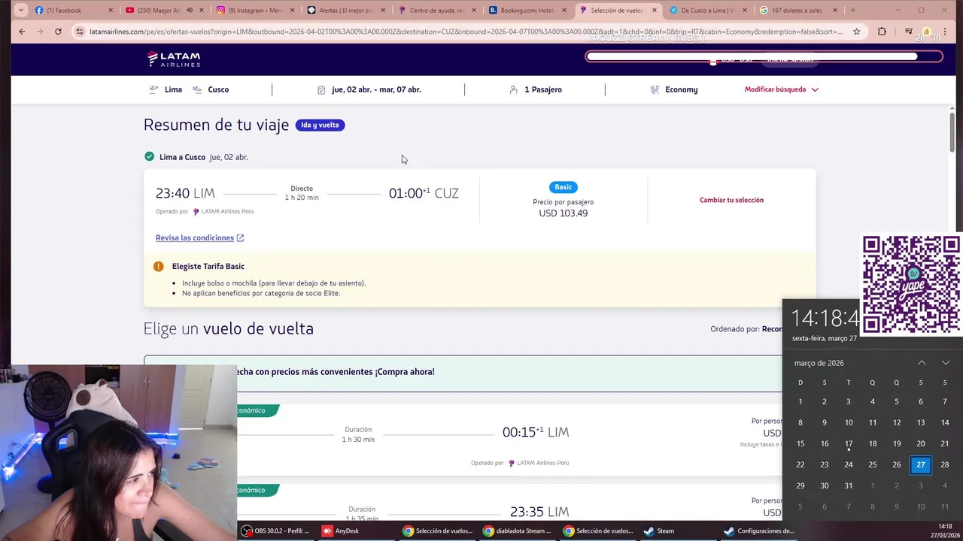Bookmark this page with the star icon

point(856,32)
